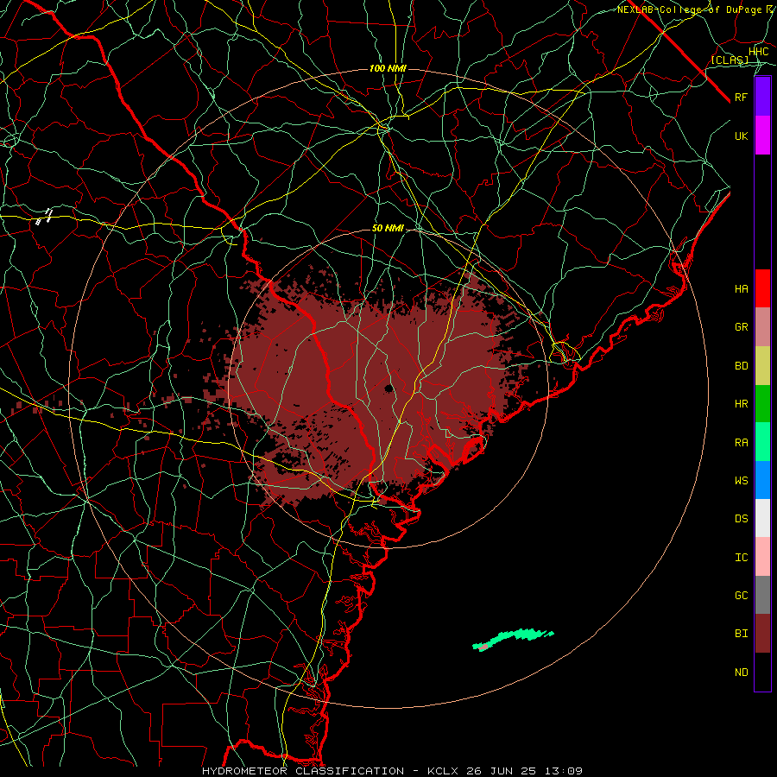This screenshot has height=777, width=777.
Task: Click the small black hole at radar center
Action: click(x=389, y=388)
